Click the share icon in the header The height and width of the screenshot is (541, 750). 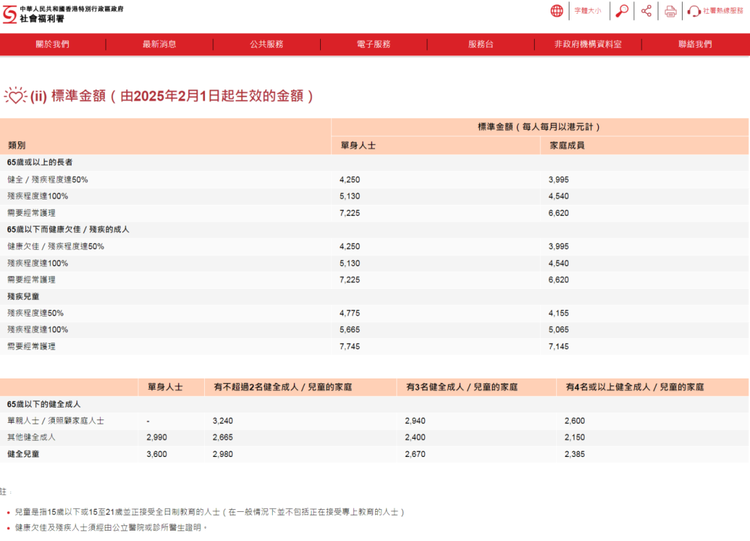tap(646, 10)
